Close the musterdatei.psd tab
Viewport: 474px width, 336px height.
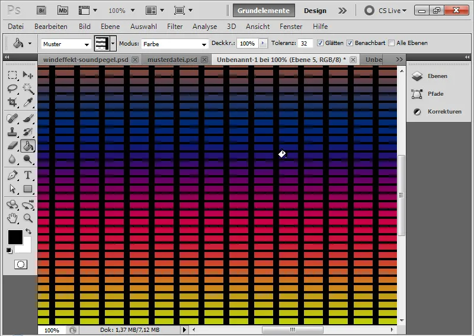204,60
